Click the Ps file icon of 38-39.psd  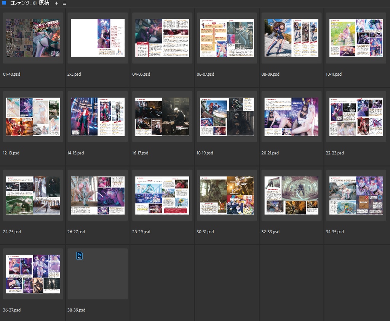pyautogui.click(x=79, y=256)
